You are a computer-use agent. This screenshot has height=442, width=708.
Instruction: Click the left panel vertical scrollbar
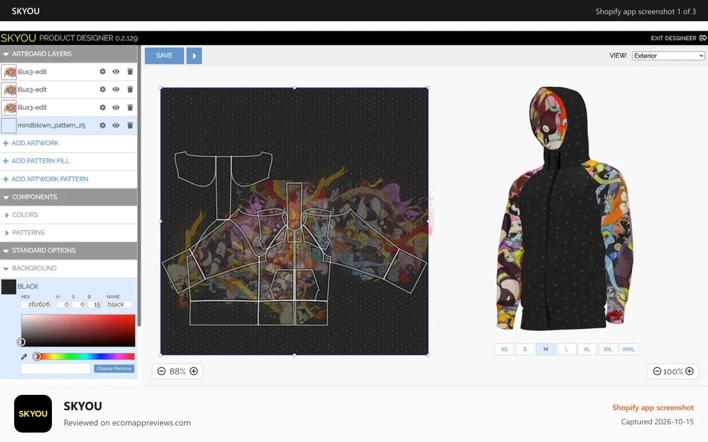pyautogui.click(x=139, y=186)
